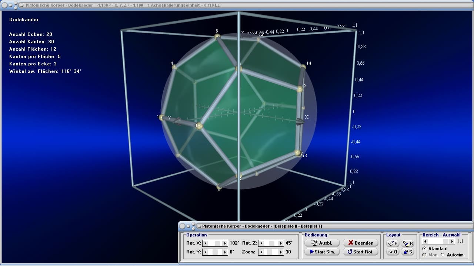Click vertex label 8 on the dodecahedron
Image resolution: width=474 pixels, height=266 pixels.
(217, 31)
